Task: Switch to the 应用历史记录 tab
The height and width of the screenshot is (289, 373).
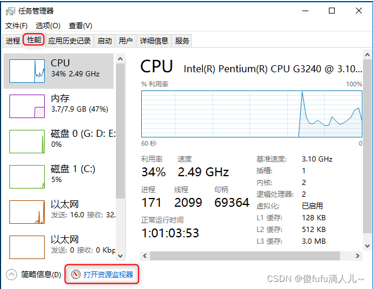Action: 69,41
